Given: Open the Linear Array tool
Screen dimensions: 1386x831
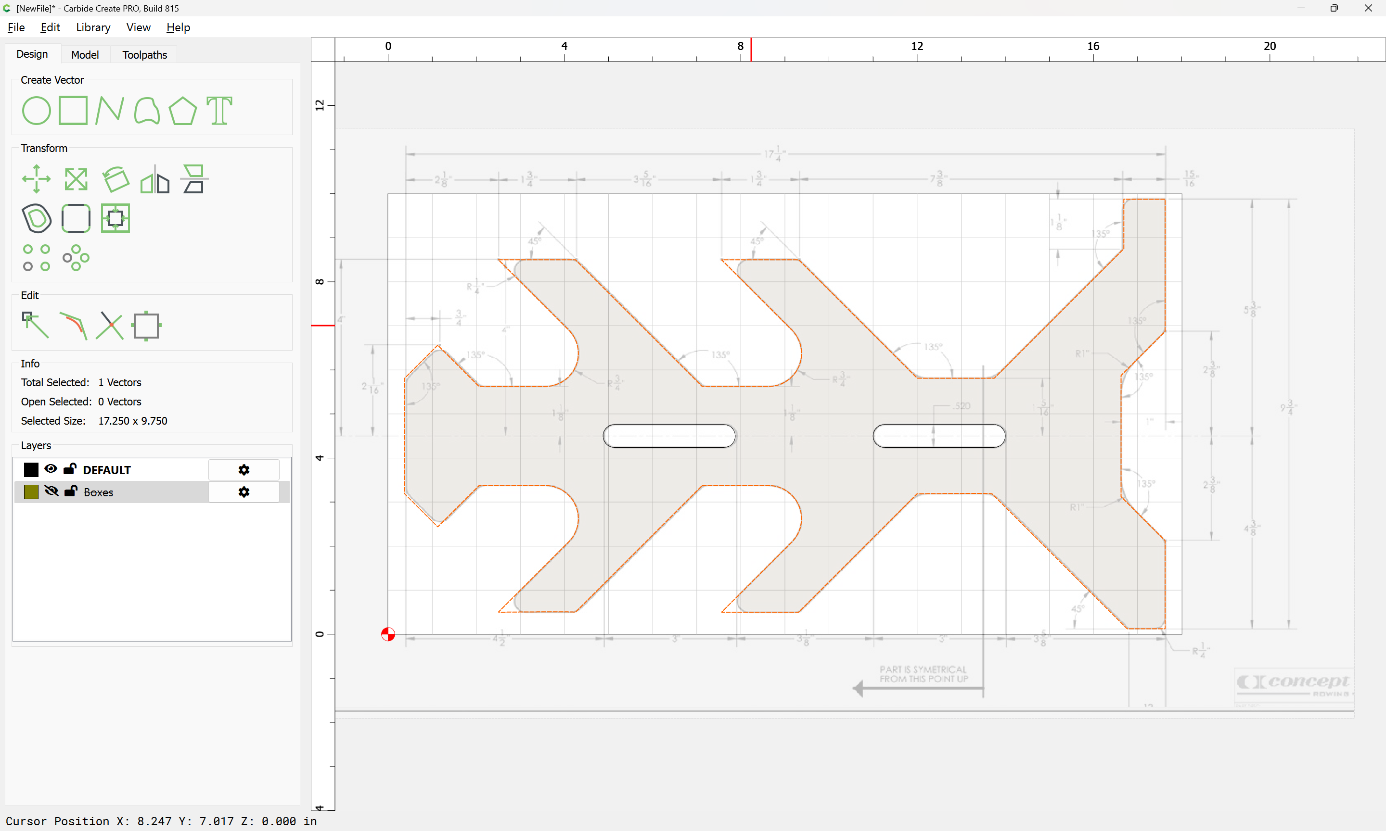Looking at the screenshot, I should [x=37, y=258].
